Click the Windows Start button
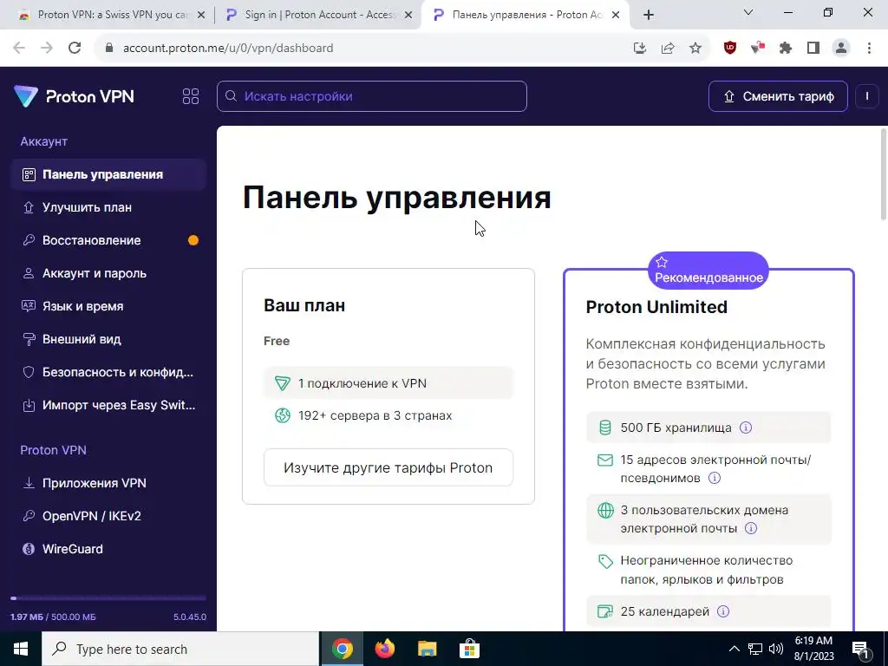Screen dimensions: 888x666 pyautogui.click(x=21, y=649)
